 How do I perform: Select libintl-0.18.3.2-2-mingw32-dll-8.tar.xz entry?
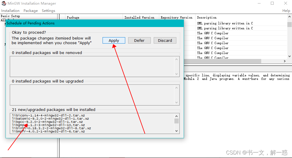[51, 128]
